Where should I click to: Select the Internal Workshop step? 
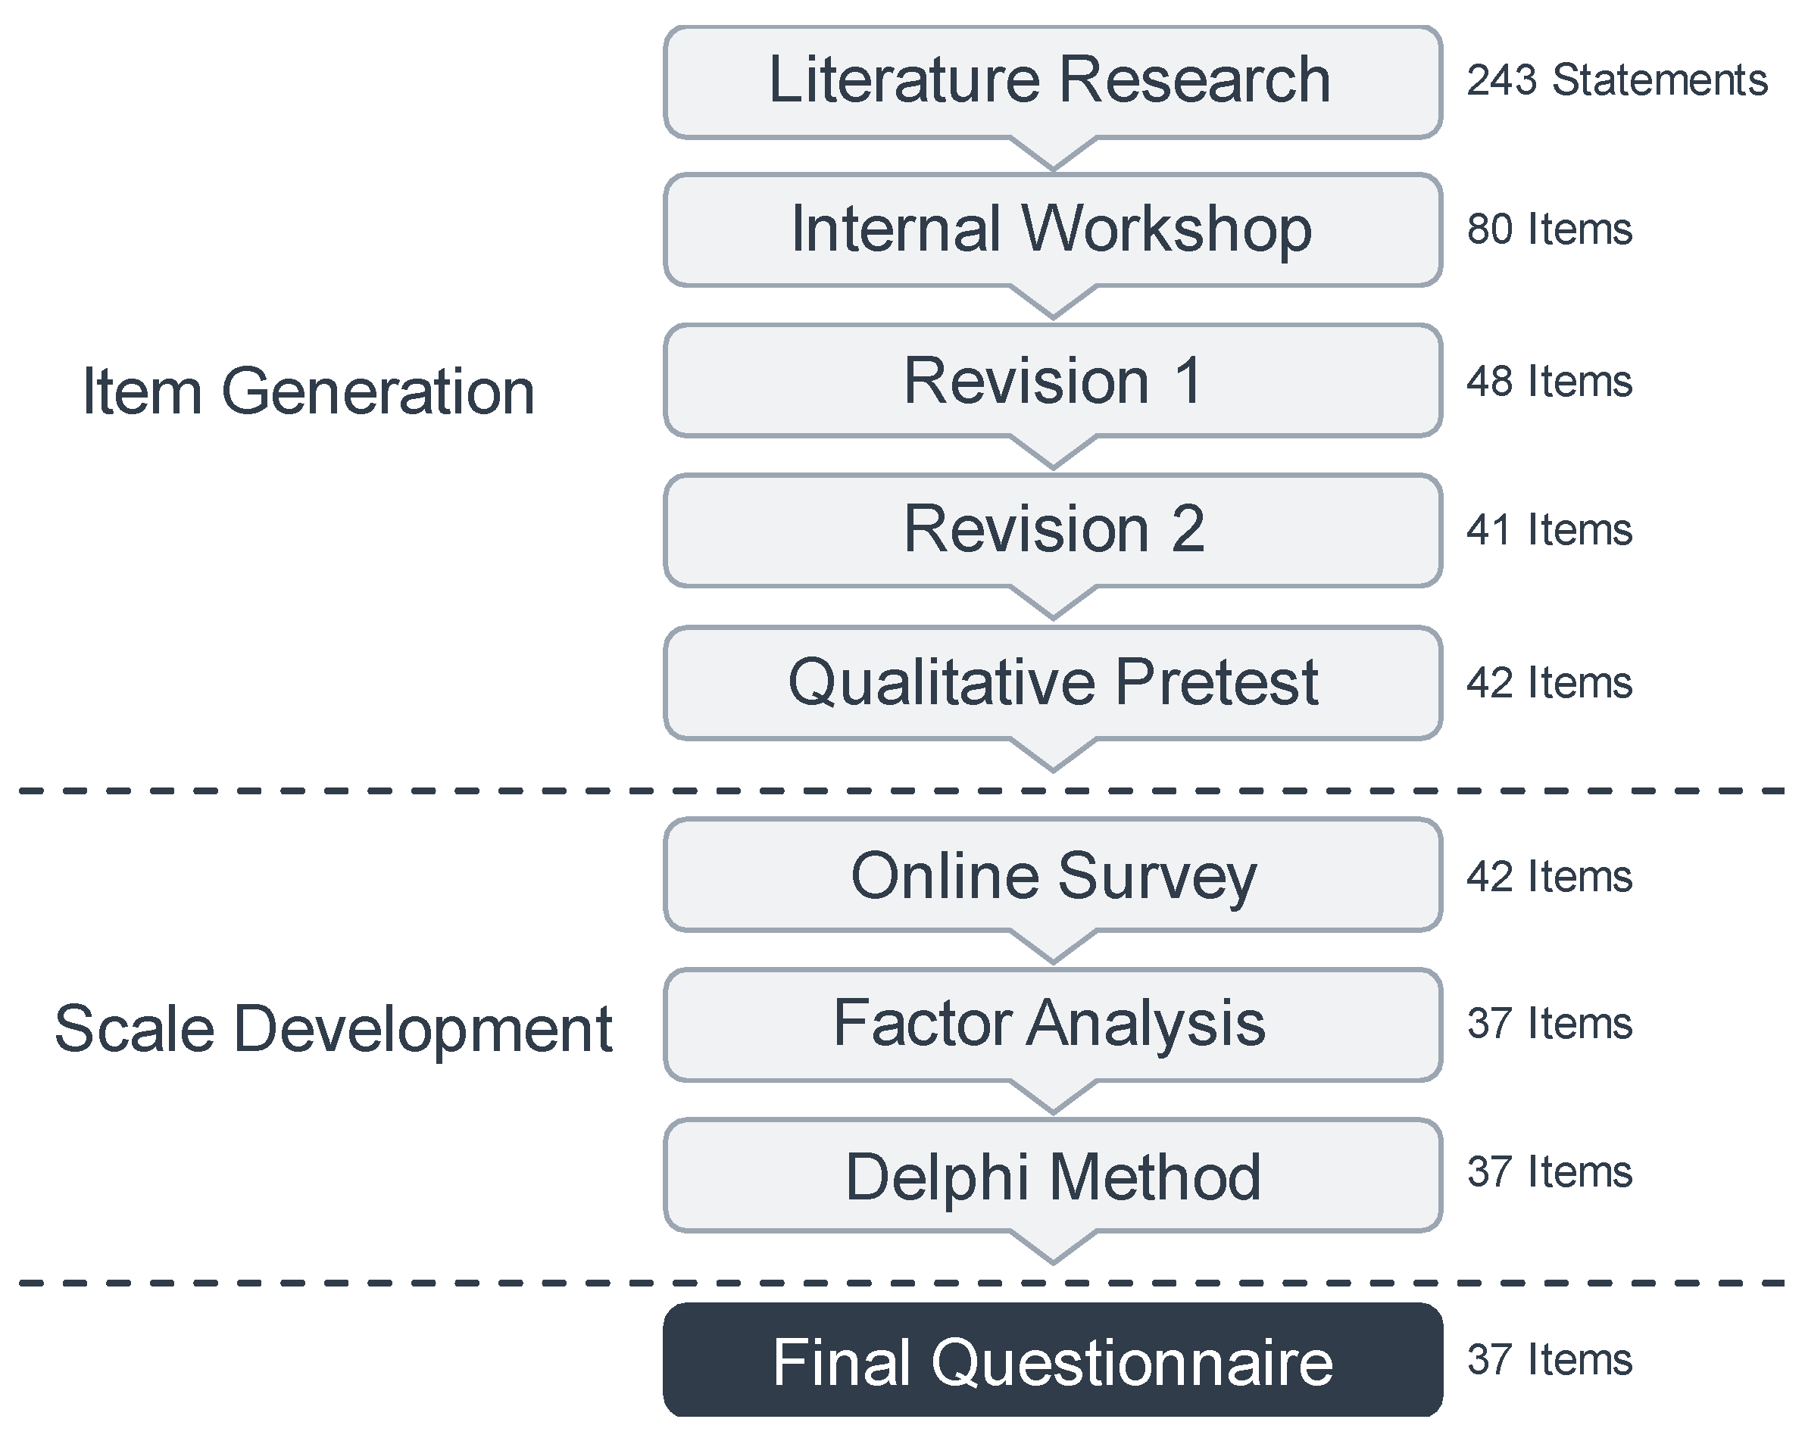tap(1051, 229)
